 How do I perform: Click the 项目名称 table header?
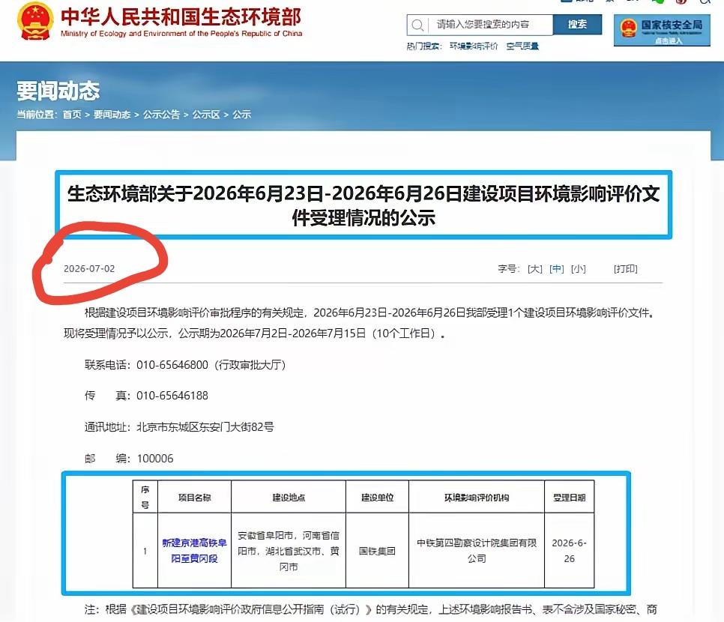(194, 498)
